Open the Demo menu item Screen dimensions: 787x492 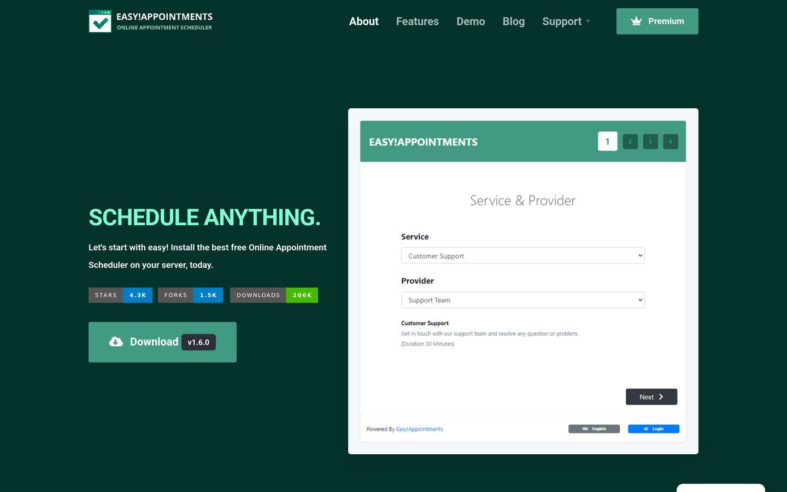point(471,21)
